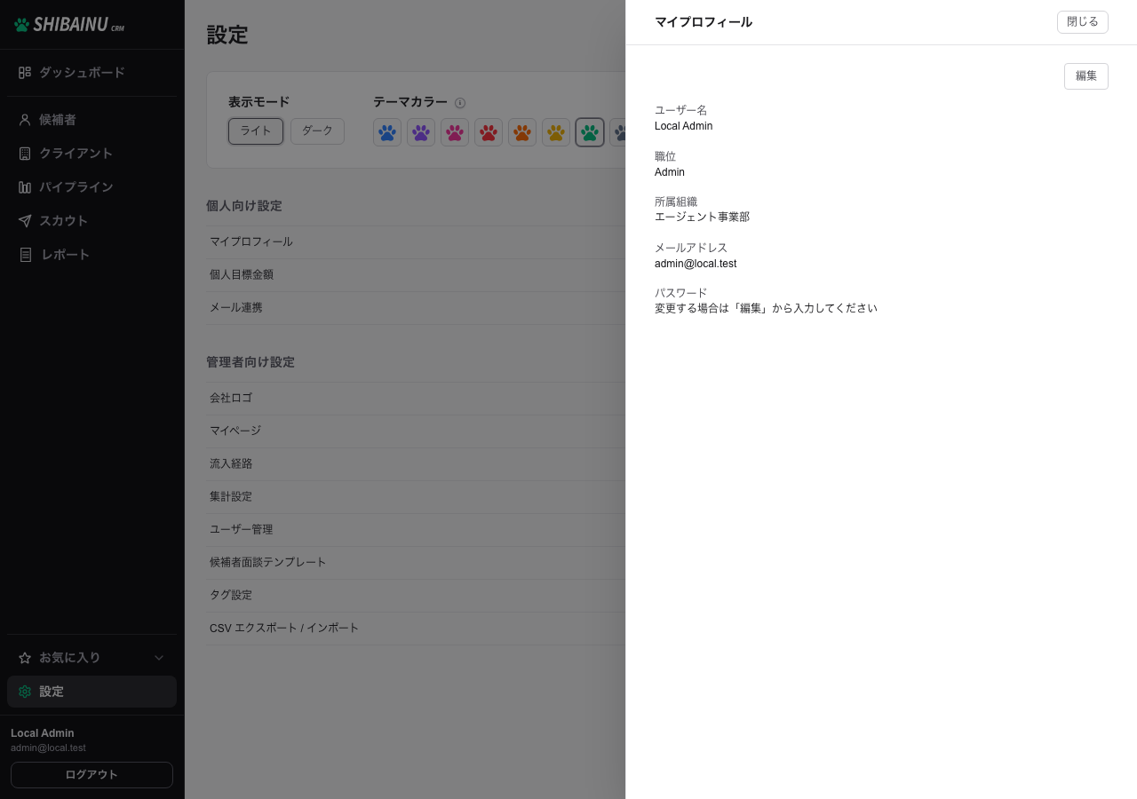Click the Local Admin name in sidebar footer

[43, 733]
